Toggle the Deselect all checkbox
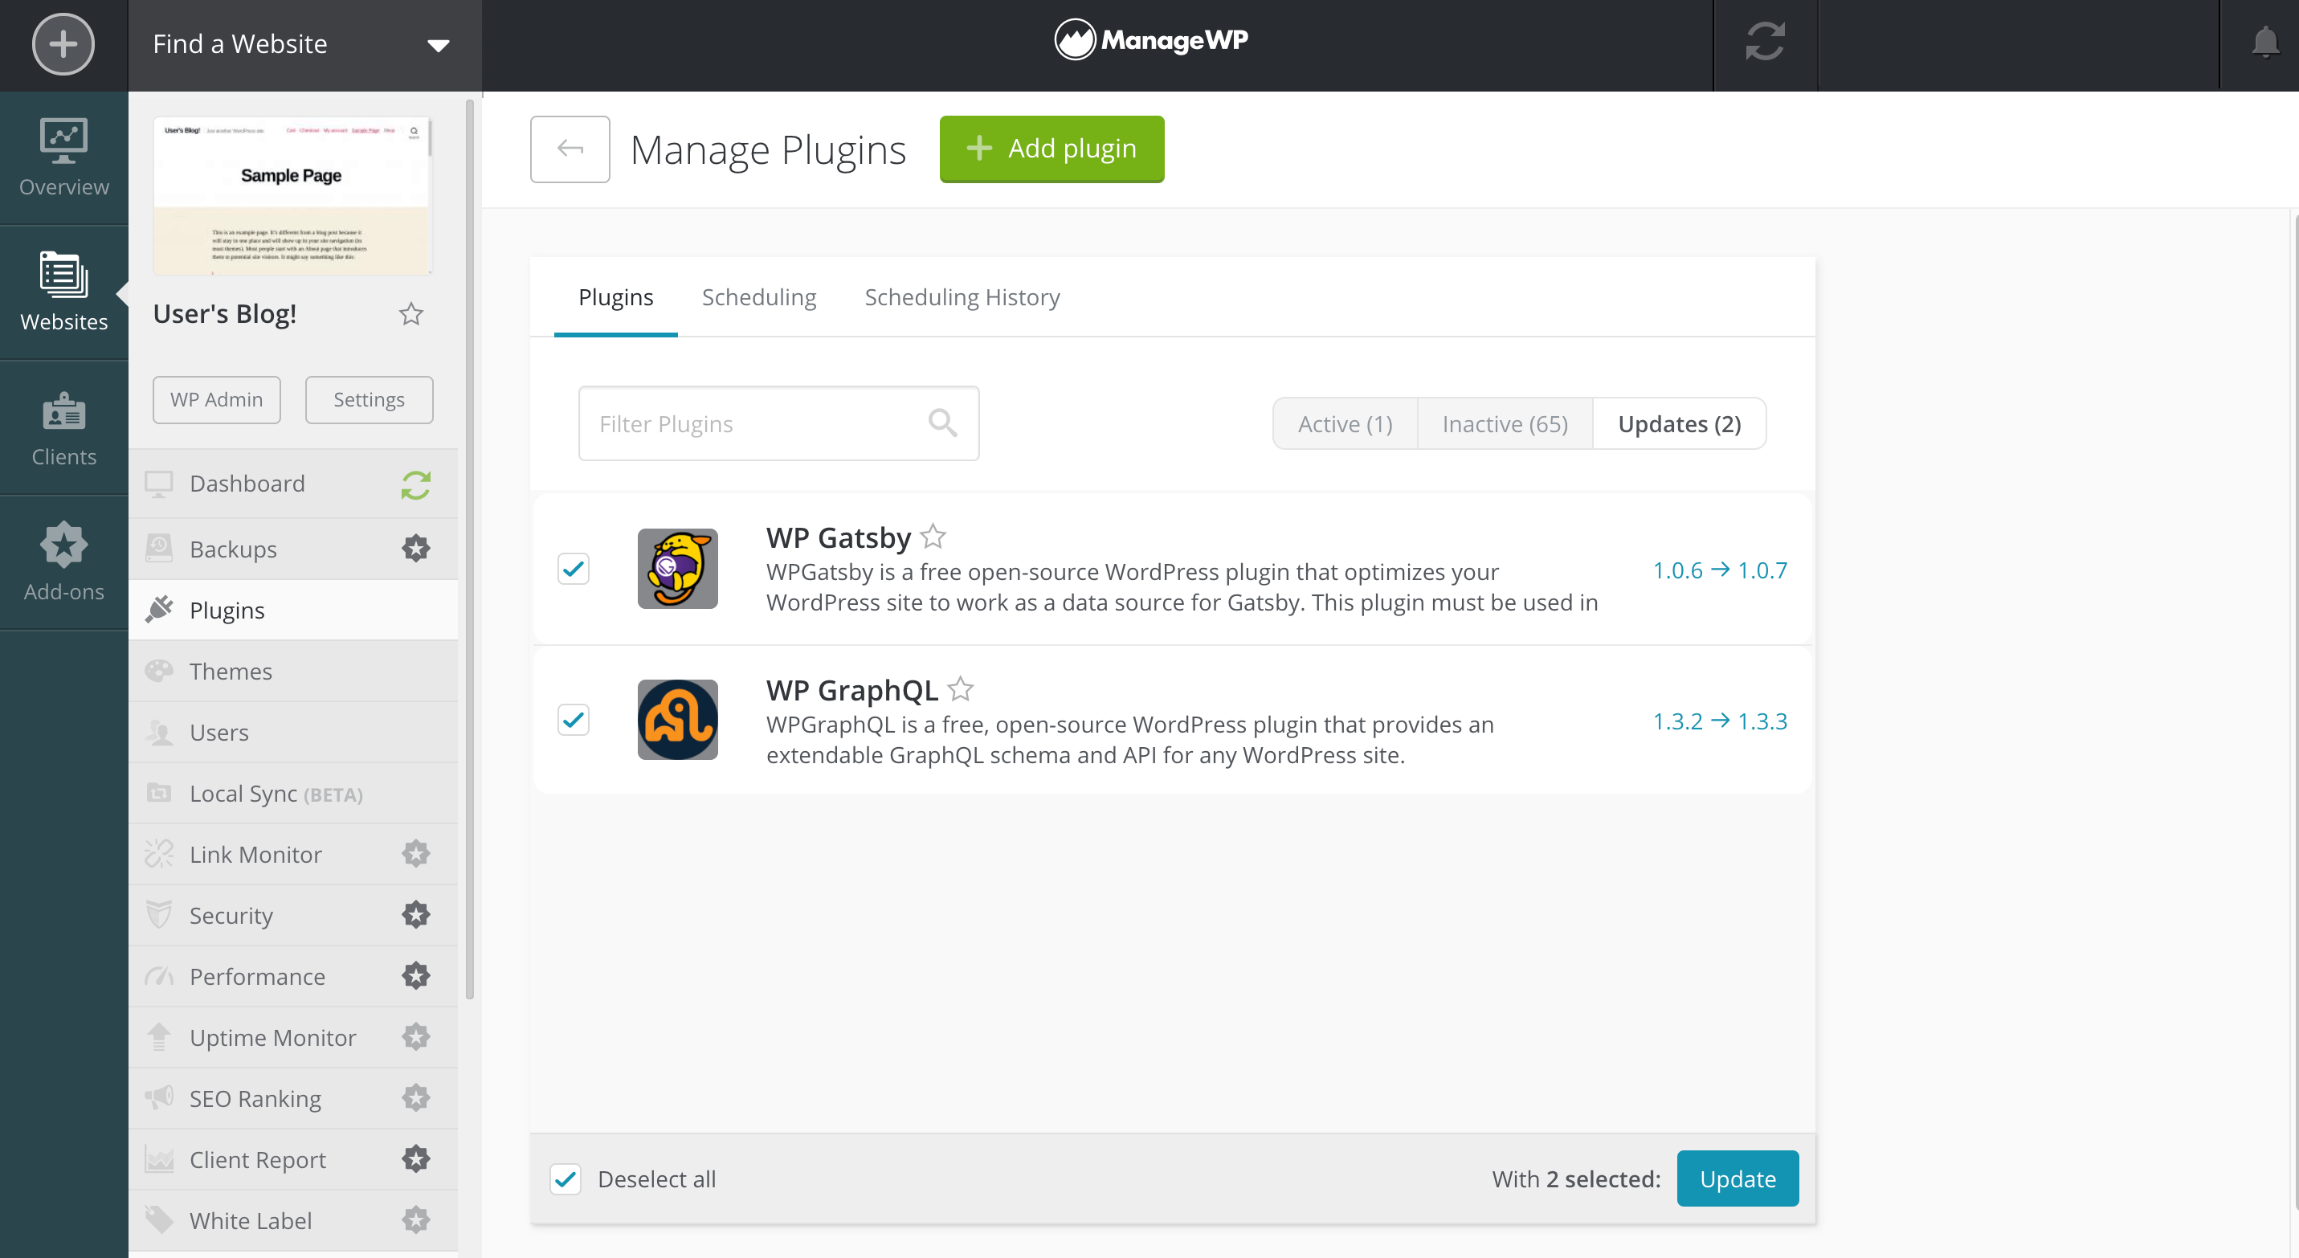 (x=566, y=1178)
